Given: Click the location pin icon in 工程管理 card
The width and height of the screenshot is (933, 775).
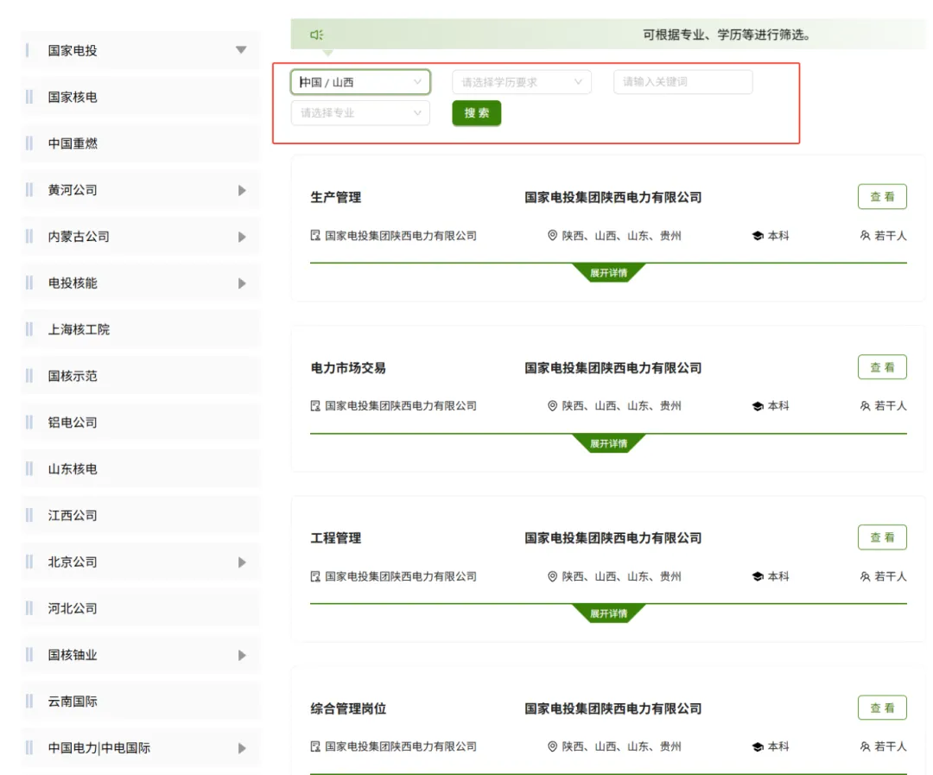Looking at the screenshot, I should 552,576.
